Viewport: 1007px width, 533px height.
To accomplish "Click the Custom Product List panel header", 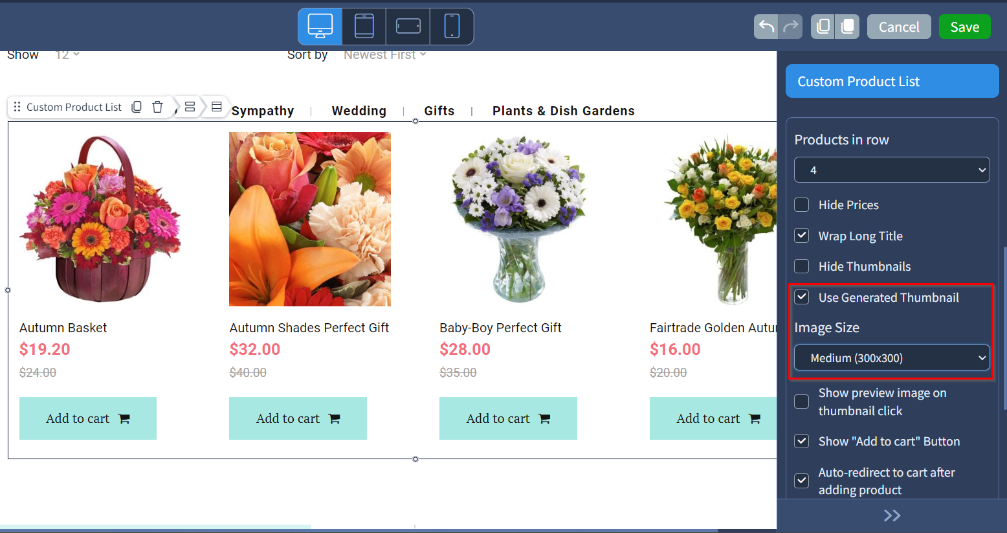I will coord(892,81).
